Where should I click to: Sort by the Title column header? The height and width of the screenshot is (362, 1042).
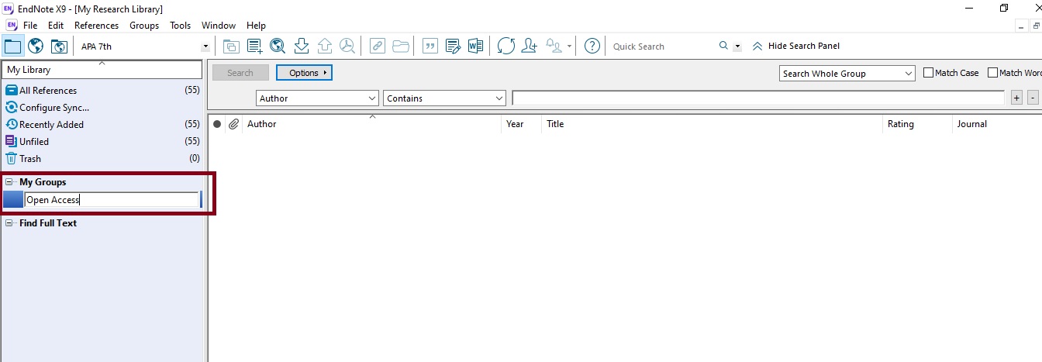tap(712, 124)
